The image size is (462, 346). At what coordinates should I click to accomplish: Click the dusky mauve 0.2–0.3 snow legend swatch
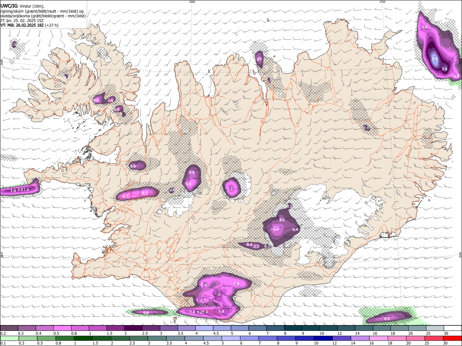(9, 328)
